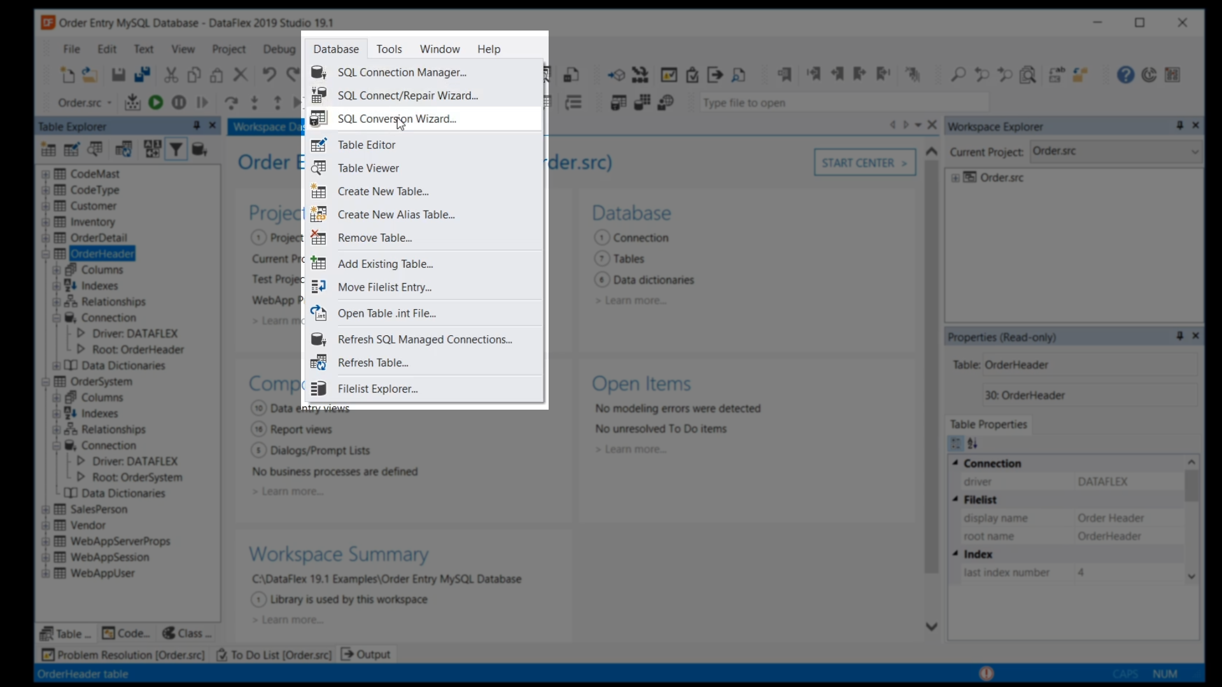Click the properties panel scrollbar down arrow
This screenshot has width=1222, height=687.
[1191, 576]
